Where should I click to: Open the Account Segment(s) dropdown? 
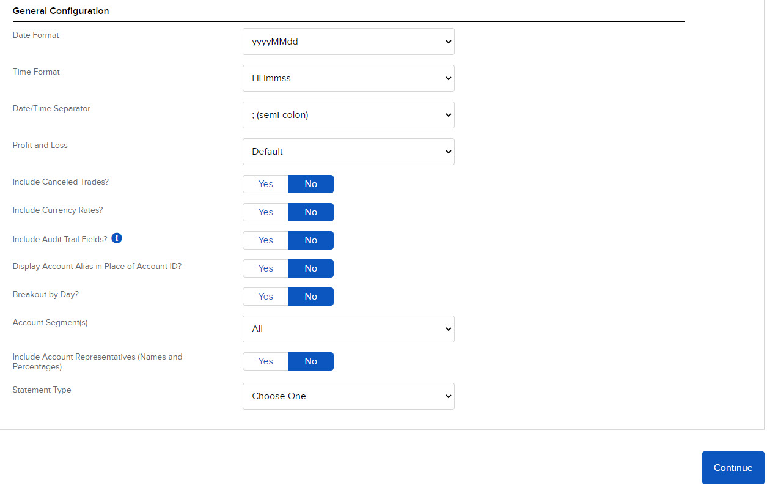tap(348, 329)
